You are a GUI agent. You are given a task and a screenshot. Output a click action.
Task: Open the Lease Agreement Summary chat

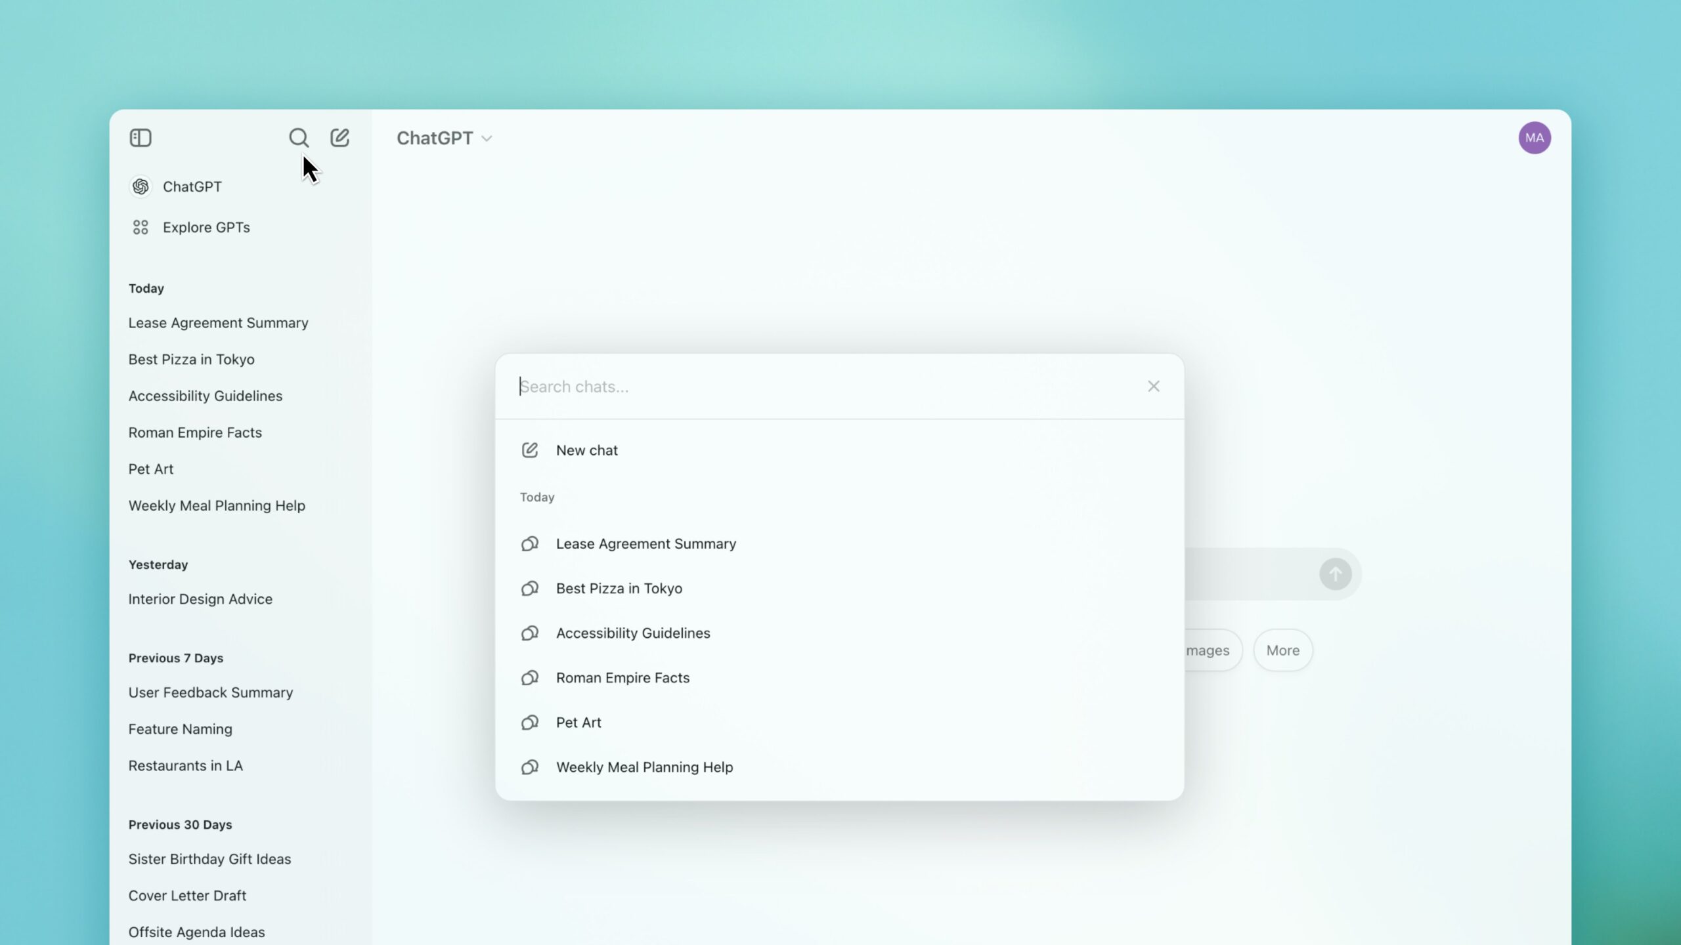[x=645, y=543]
